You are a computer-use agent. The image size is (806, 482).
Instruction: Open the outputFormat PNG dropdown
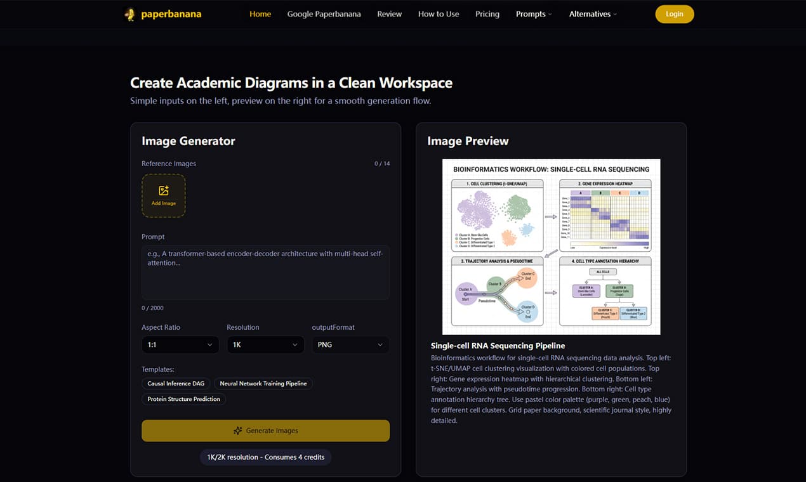(350, 344)
